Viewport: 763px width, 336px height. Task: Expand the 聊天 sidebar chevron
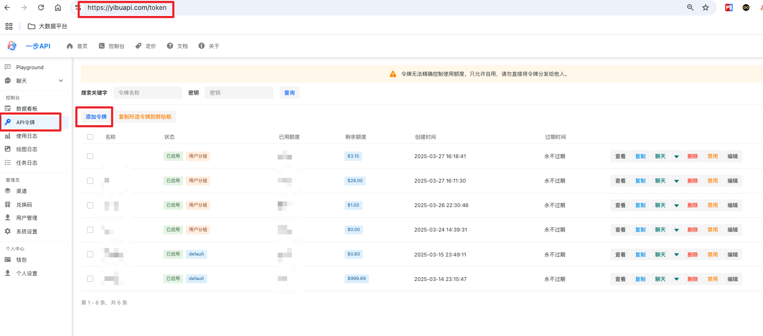61,81
